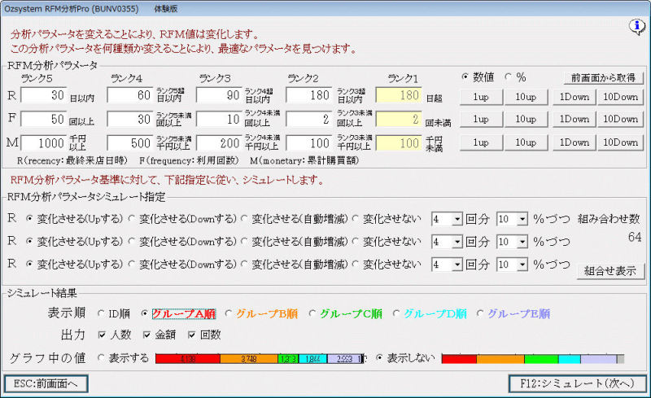Uncheck the 回数 output checkbox
This screenshot has height=398, width=651.
coord(193,335)
